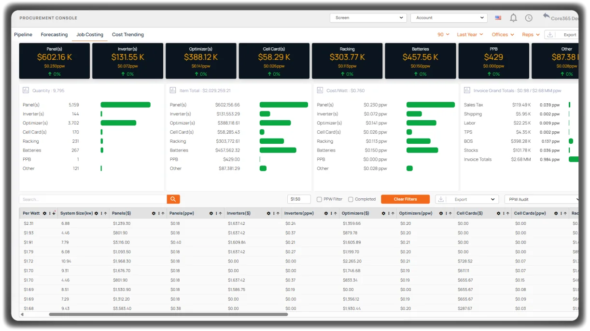Open Optimizers(ppw) column gear settings
Image resolution: width=590 pixels, height=331 pixels.
[x=441, y=213]
